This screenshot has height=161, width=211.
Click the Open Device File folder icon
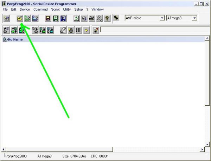[x=20, y=18]
